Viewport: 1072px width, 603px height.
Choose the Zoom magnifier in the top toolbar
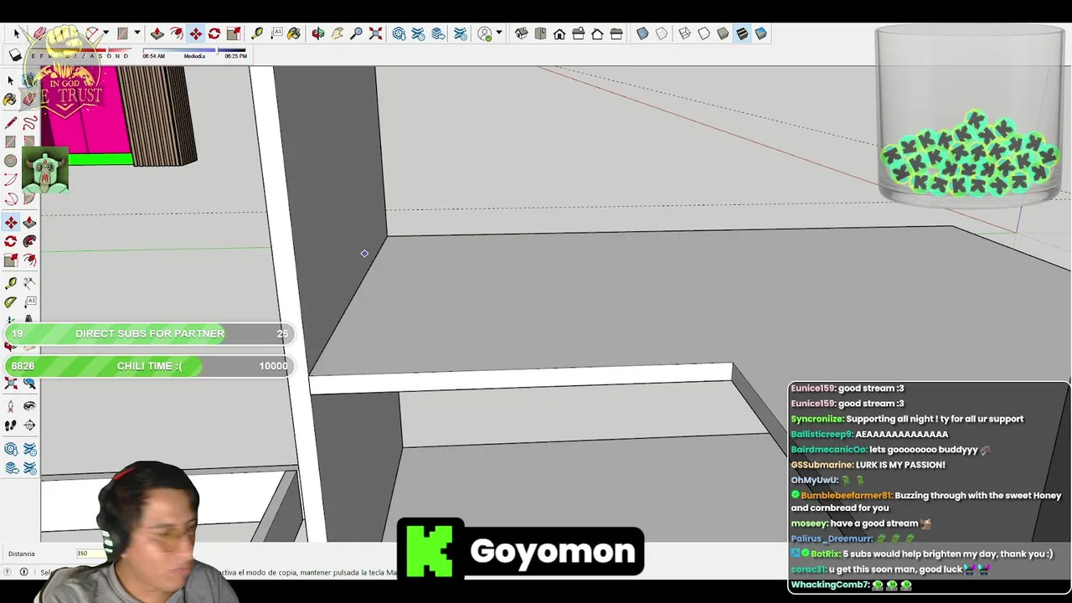coord(356,33)
